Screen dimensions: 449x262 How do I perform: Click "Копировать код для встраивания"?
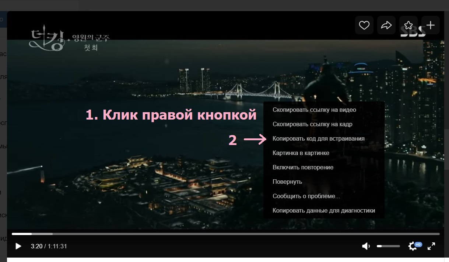click(318, 139)
